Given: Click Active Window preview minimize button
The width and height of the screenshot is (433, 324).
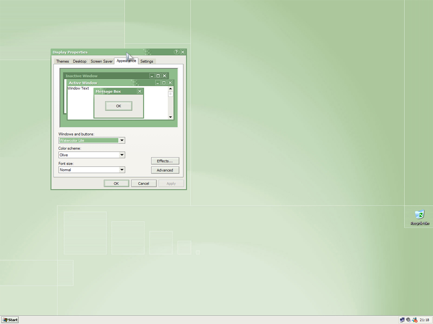Looking at the screenshot, I should (x=158, y=83).
